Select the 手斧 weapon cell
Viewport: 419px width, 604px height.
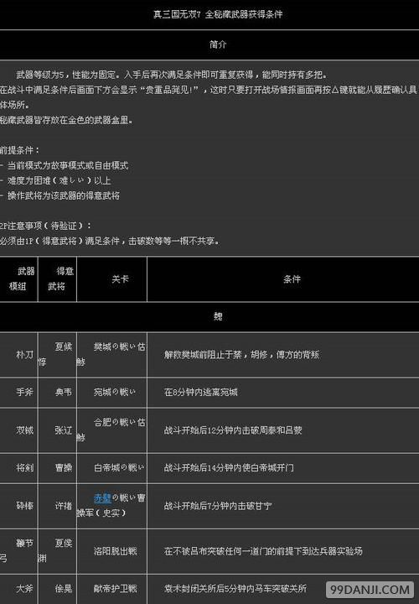click(x=18, y=392)
